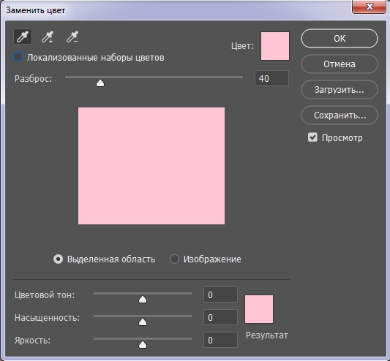Click the Разброс value field showing 40
The height and width of the screenshot is (361, 390).
point(272,78)
